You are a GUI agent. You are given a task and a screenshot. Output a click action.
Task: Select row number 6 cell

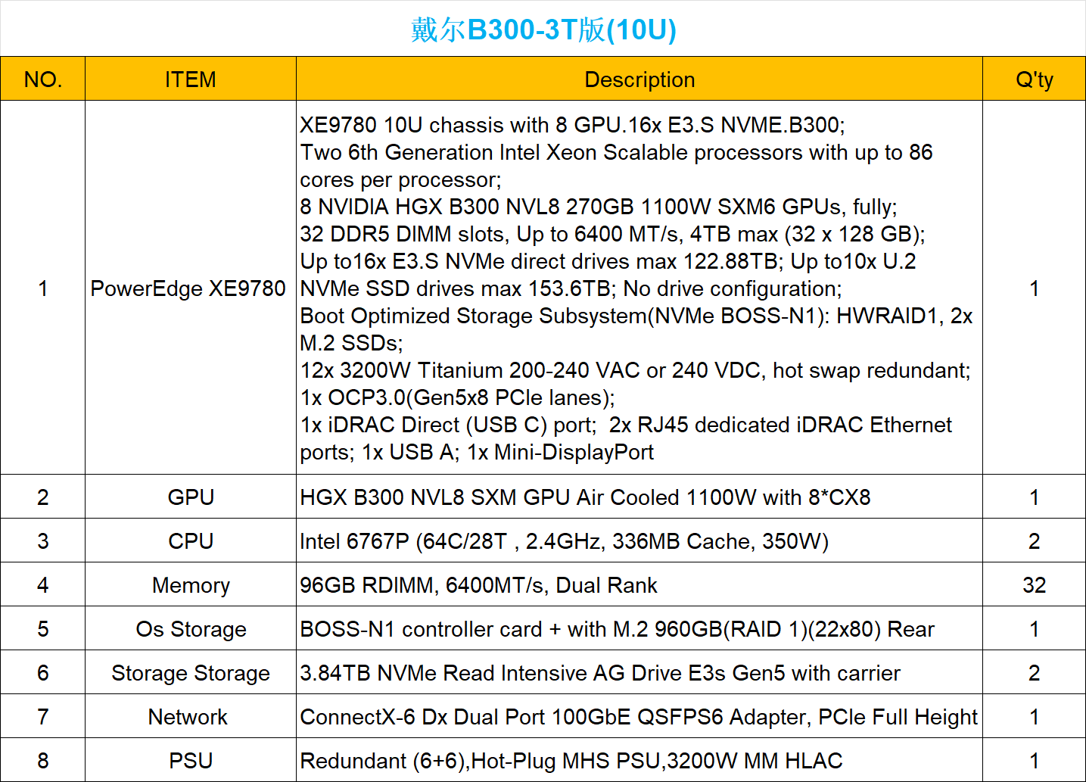click(43, 672)
